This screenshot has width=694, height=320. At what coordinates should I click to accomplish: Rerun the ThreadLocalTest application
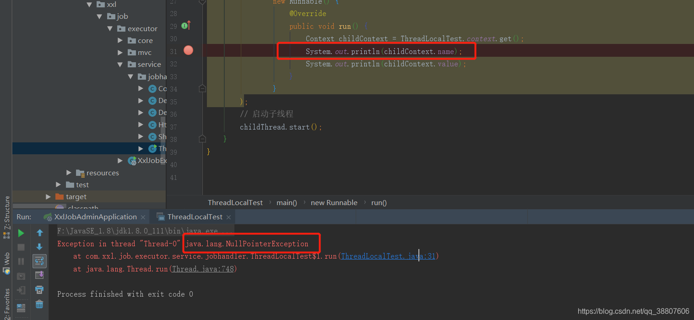coord(21,233)
